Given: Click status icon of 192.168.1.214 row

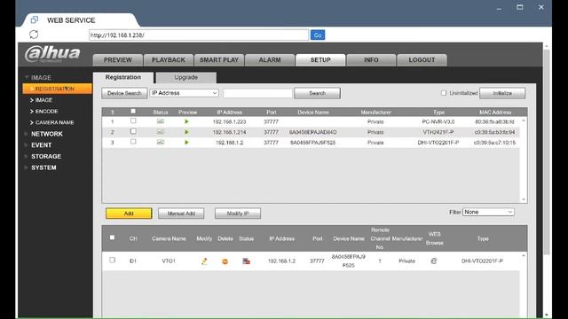Looking at the screenshot, I should [161, 132].
